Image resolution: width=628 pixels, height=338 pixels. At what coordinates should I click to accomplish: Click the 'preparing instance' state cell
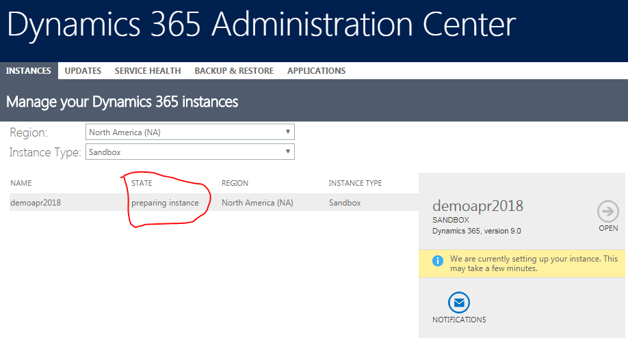pos(165,203)
